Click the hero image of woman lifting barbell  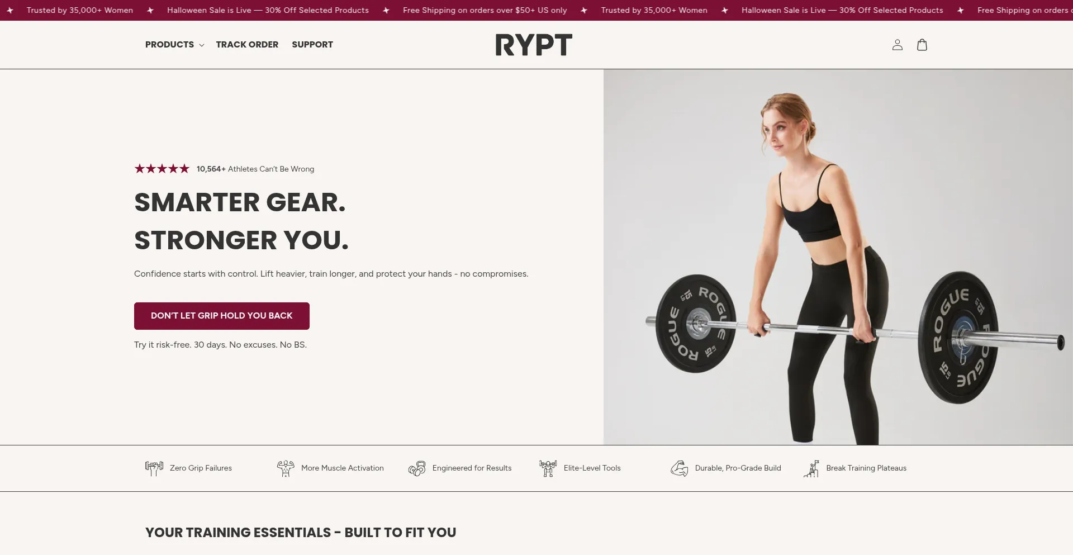click(838, 257)
